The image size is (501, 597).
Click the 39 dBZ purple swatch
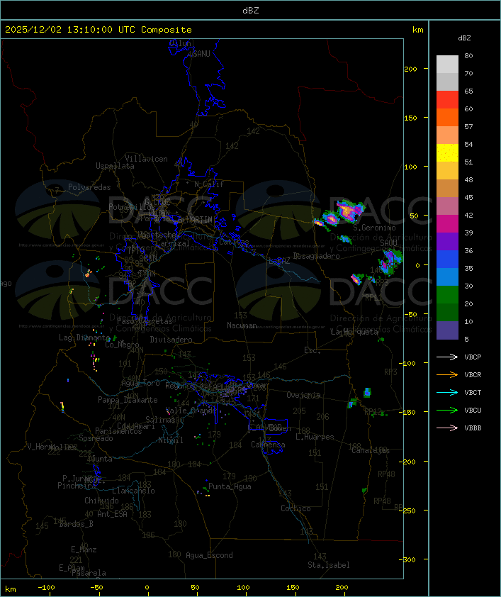(x=447, y=241)
